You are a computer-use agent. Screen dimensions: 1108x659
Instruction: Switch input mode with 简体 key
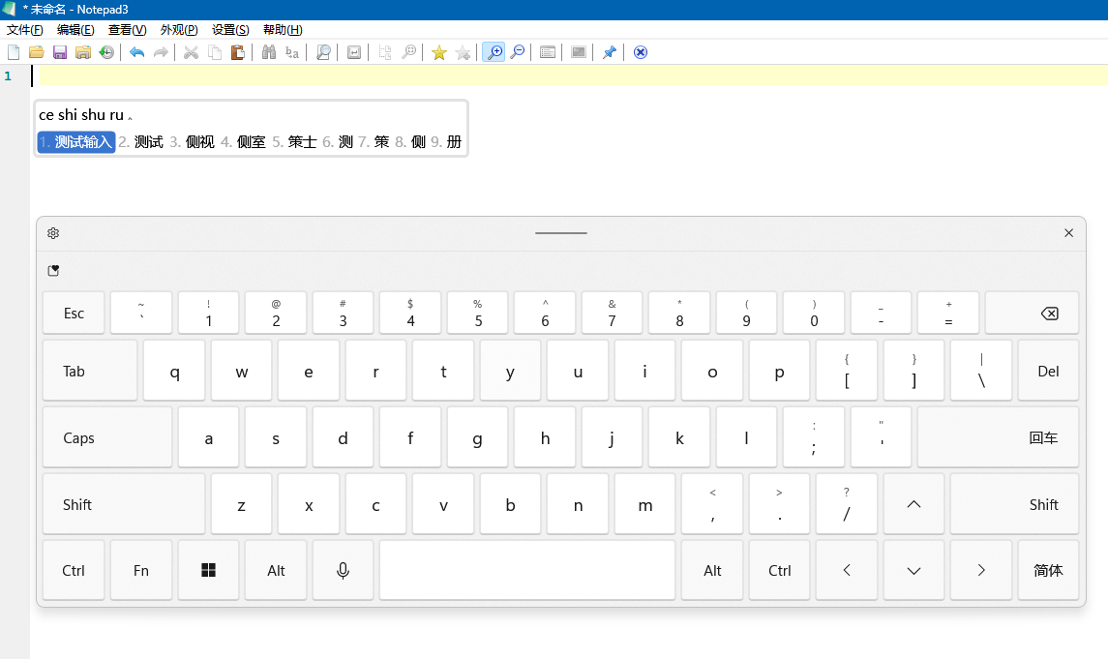coord(1048,571)
